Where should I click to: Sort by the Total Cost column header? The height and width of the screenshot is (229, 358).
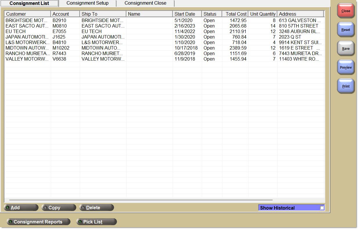[x=235, y=14]
